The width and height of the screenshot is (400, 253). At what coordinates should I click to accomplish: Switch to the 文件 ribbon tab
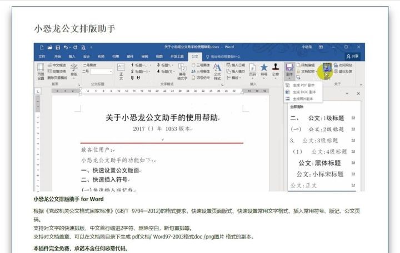[x=42, y=56]
